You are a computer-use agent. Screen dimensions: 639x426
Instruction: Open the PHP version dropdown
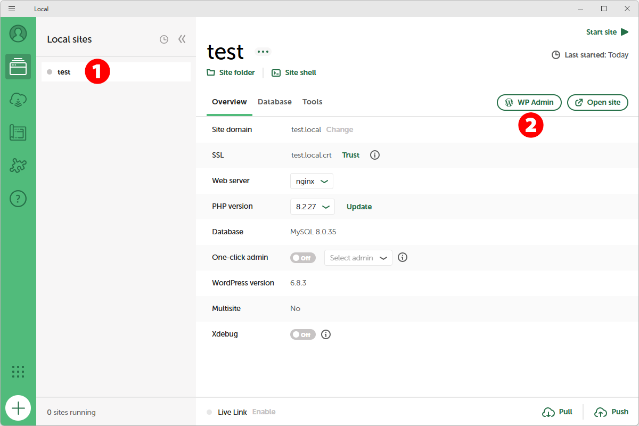(312, 207)
